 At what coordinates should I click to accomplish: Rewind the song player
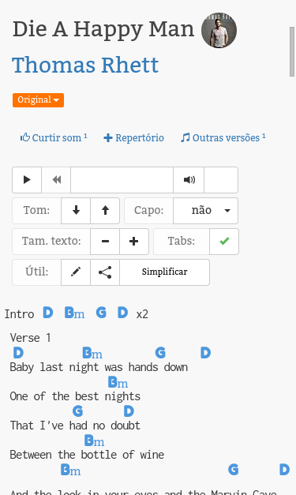(56, 180)
